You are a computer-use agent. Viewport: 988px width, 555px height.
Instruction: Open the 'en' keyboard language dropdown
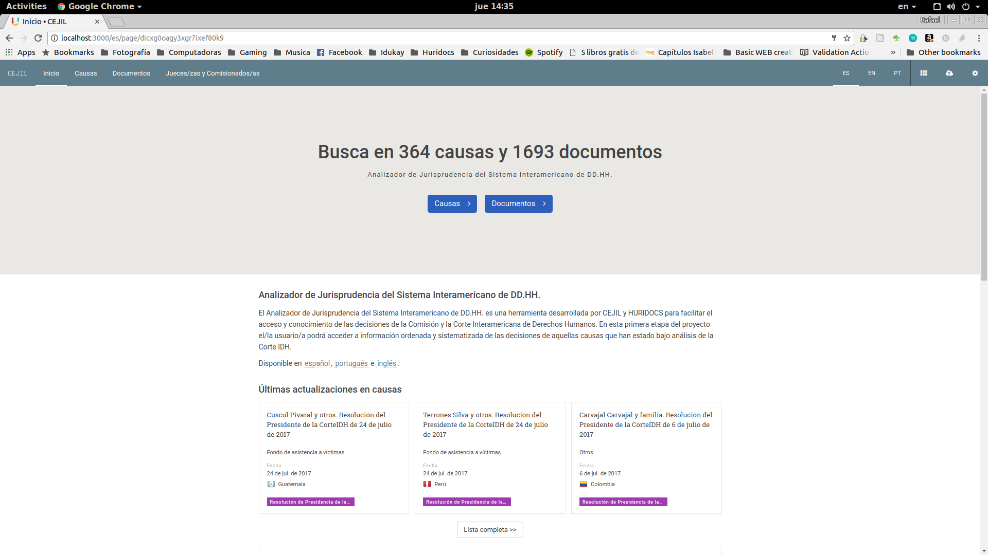[907, 7]
